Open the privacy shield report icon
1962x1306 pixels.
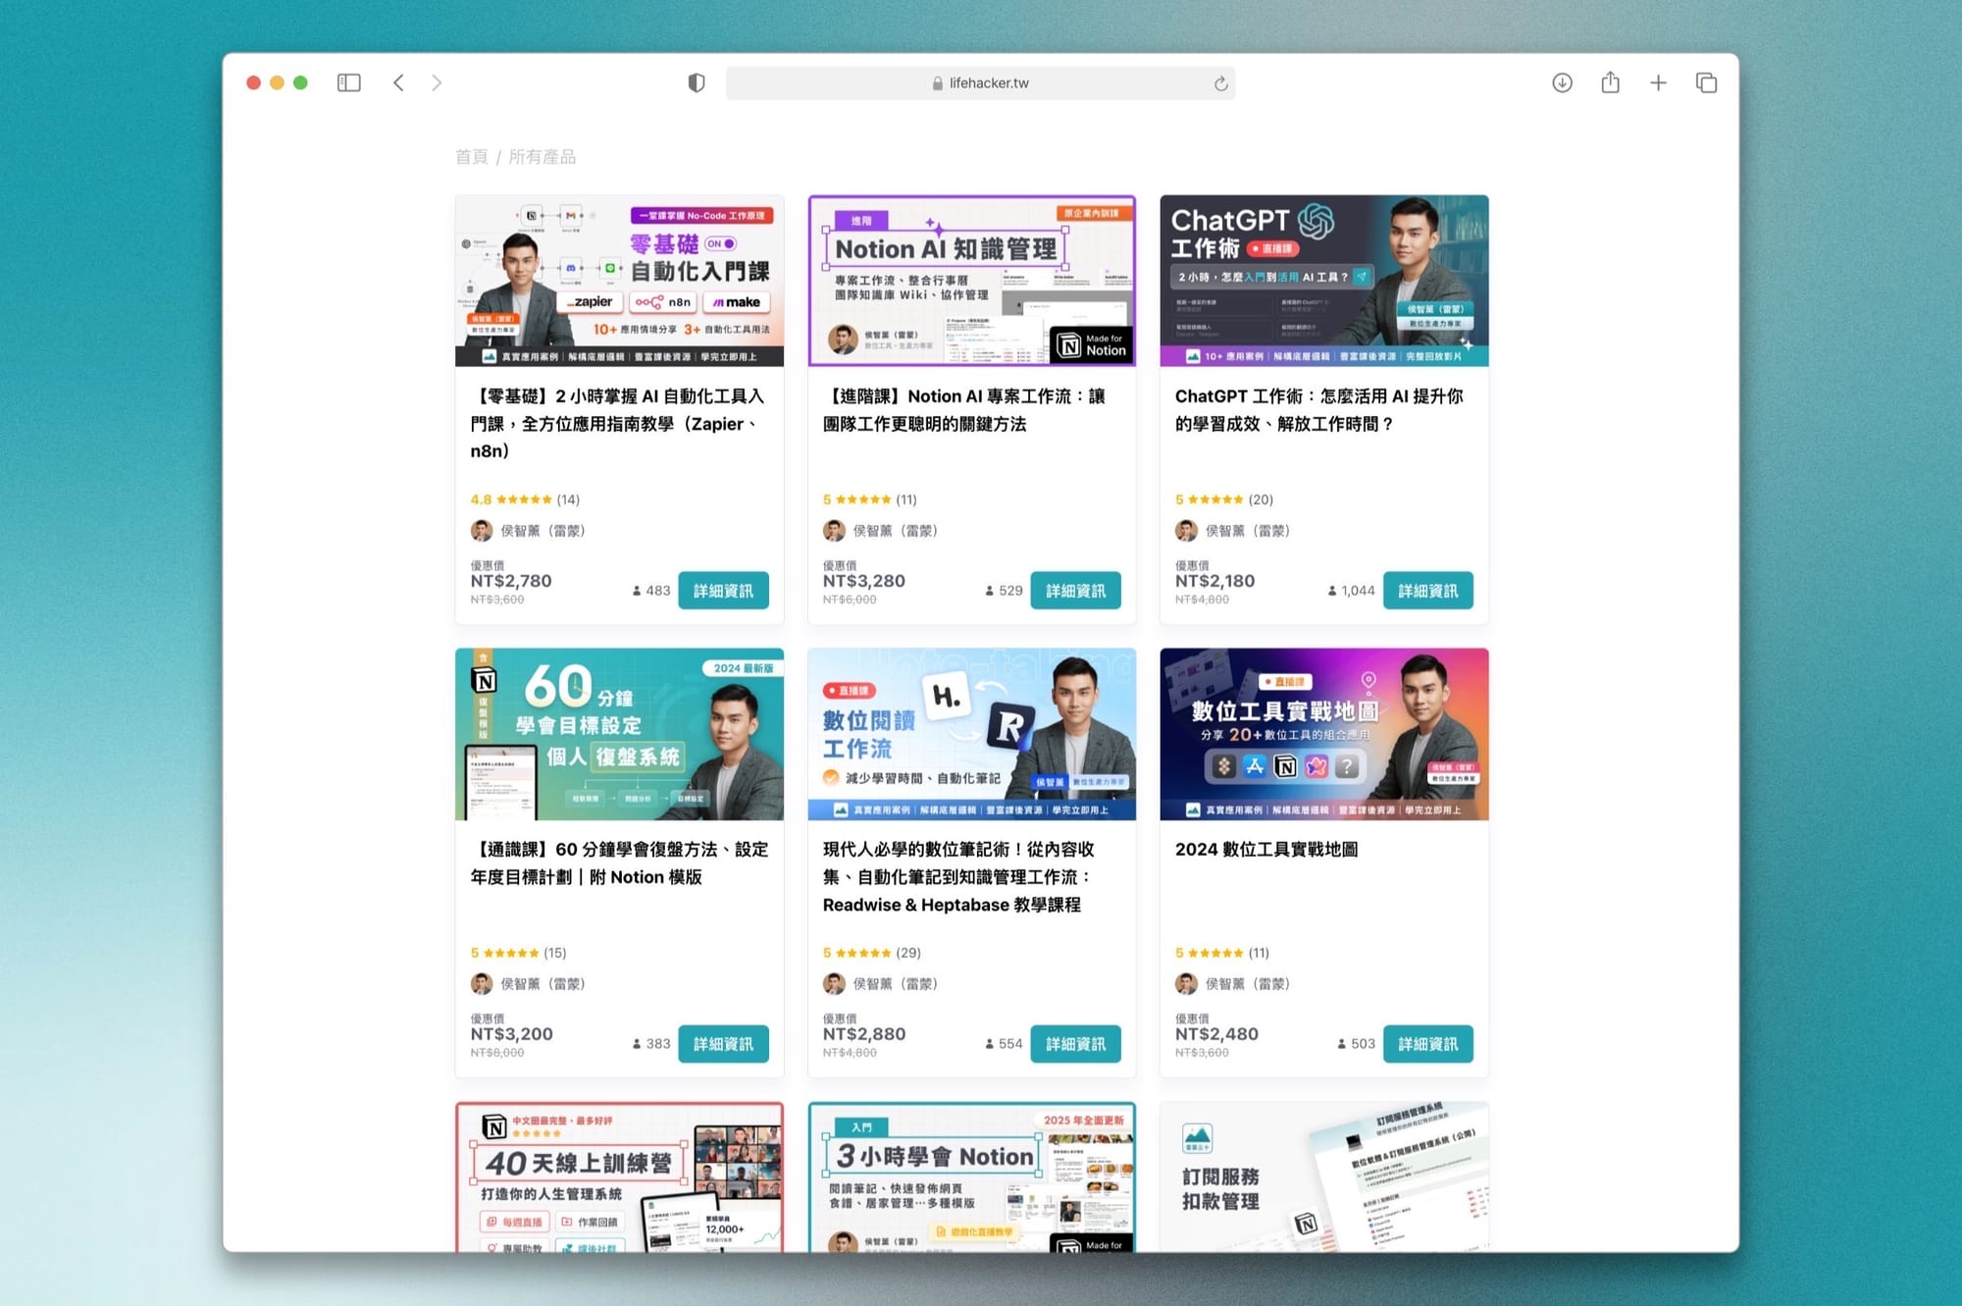697,83
